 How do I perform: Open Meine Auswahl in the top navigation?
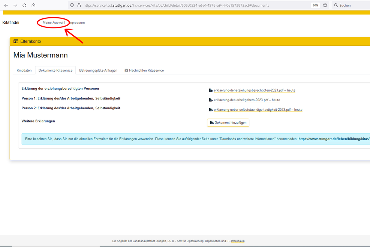tap(54, 23)
